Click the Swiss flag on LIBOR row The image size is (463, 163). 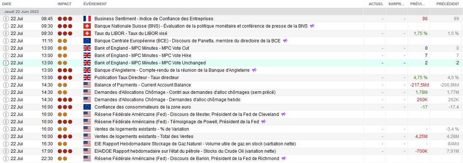tap(87, 33)
